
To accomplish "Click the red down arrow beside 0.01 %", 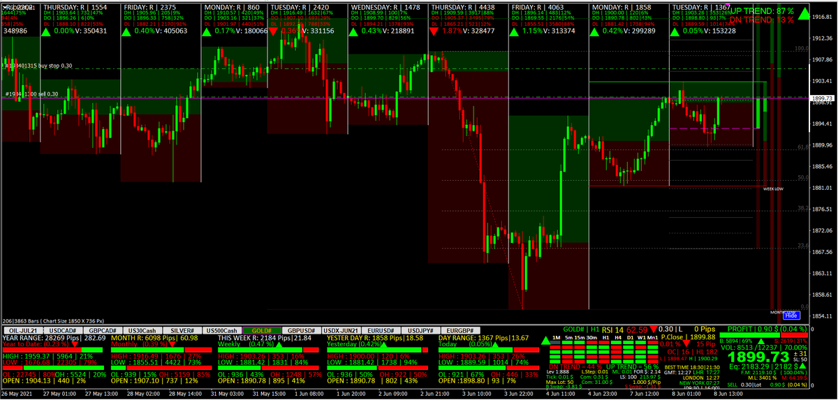I will coord(687,344).
